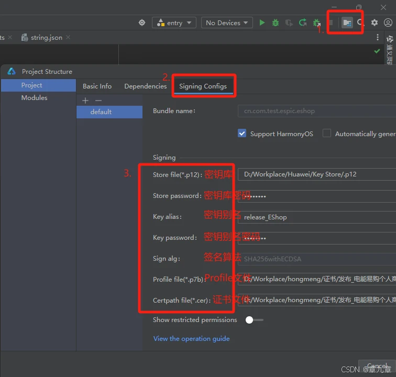Expand the No Devices dropdown

226,23
